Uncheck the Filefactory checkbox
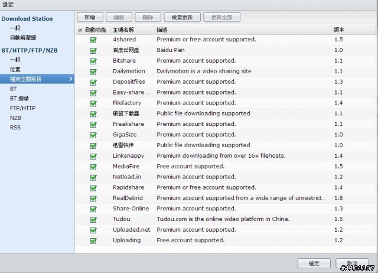The width and height of the screenshot is (378, 273). pyautogui.click(x=93, y=103)
